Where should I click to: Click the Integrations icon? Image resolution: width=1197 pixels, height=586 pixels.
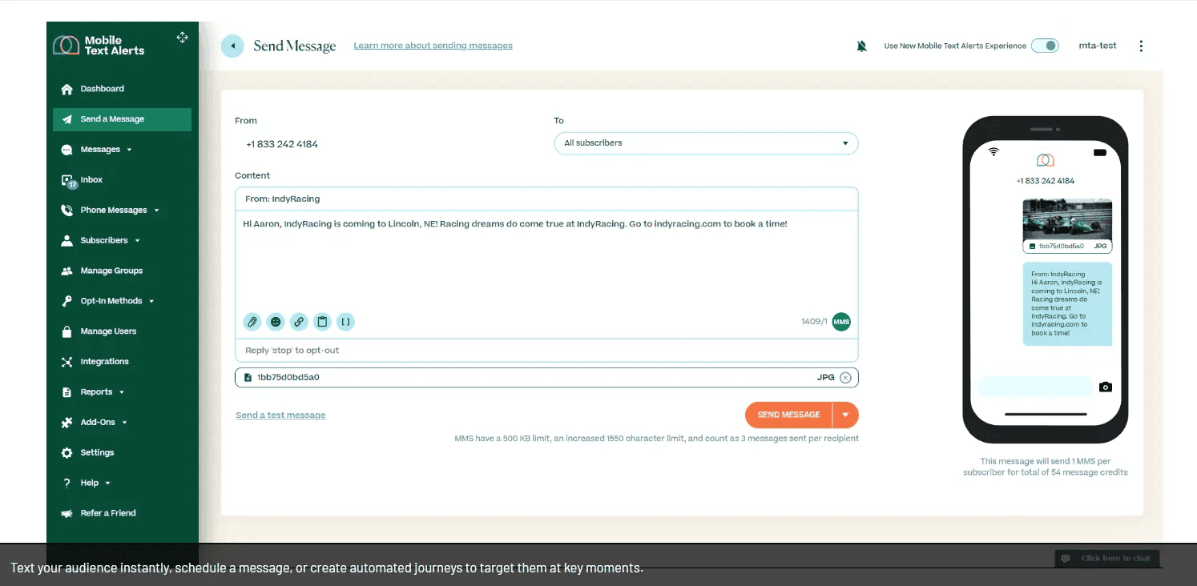67,362
